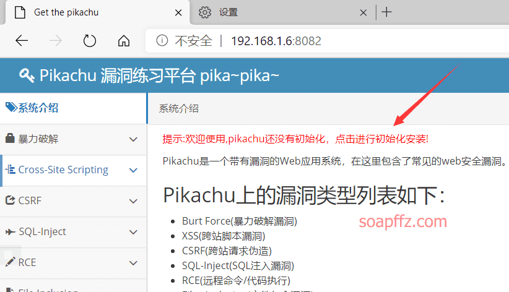509x292 pixels.
Task: Click the tag icon beside 系统介绍
Action: [x=11, y=108]
